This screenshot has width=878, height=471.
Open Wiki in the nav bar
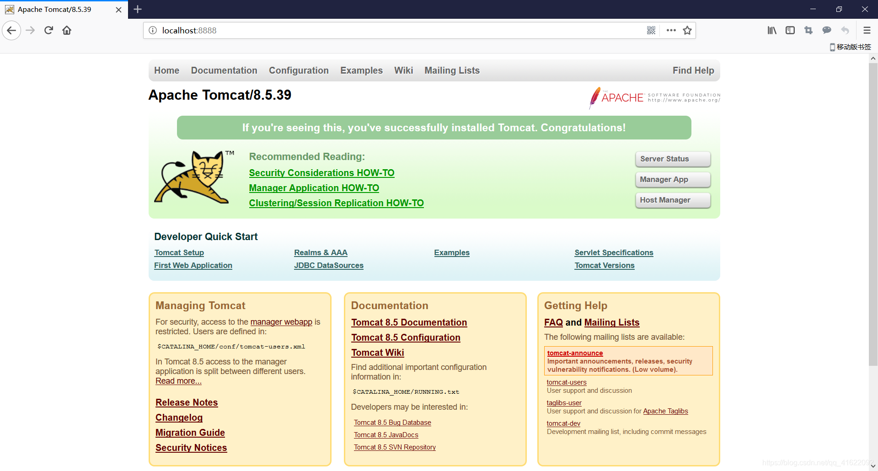tap(403, 70)
